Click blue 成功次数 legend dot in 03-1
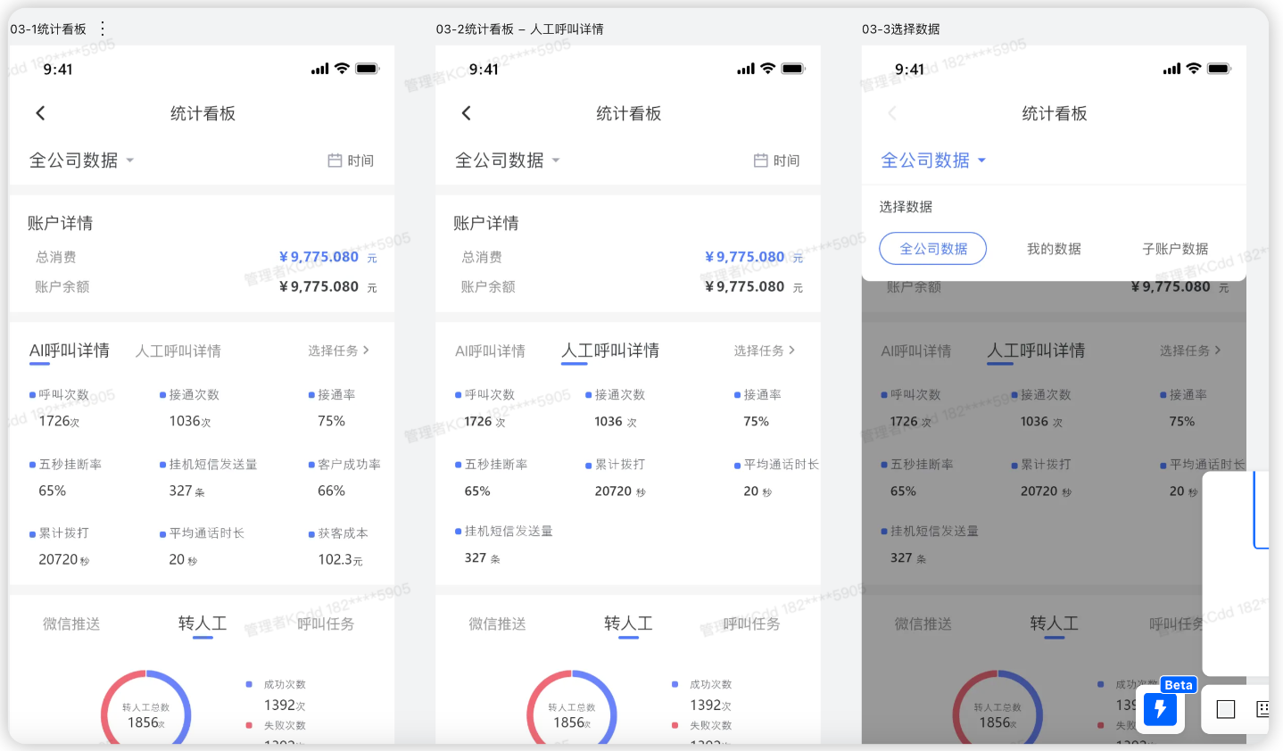The image size is (1283, 751). (x=249, y=684)
